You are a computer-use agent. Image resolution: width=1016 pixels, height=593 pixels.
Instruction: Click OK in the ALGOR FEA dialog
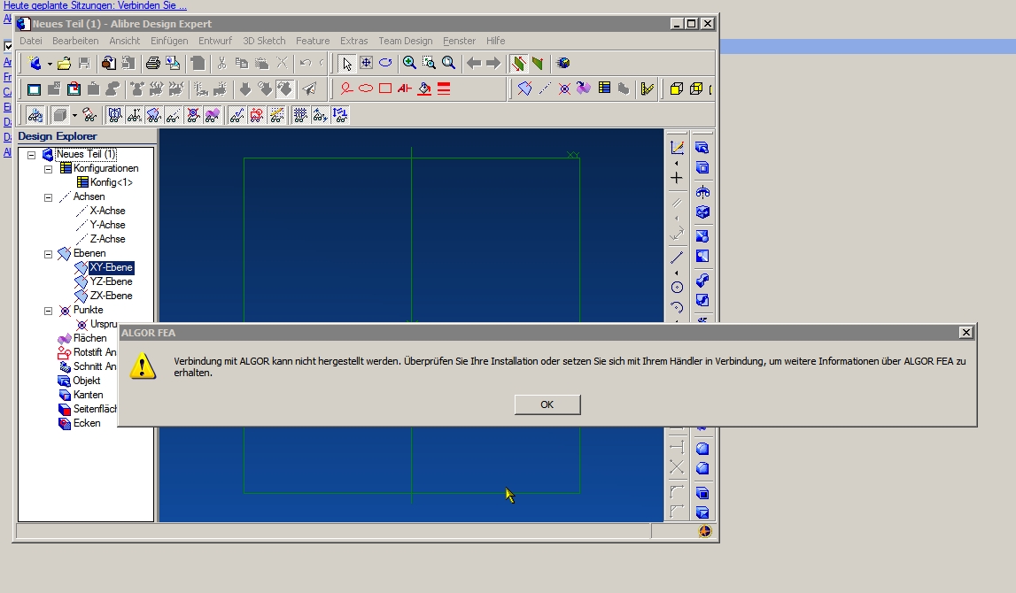tap(547, 404)
